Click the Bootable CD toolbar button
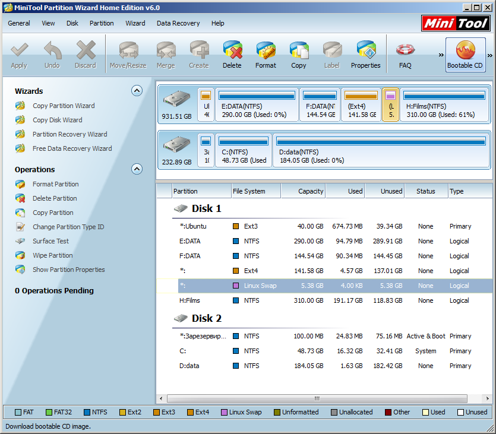 tap(465, 55)
